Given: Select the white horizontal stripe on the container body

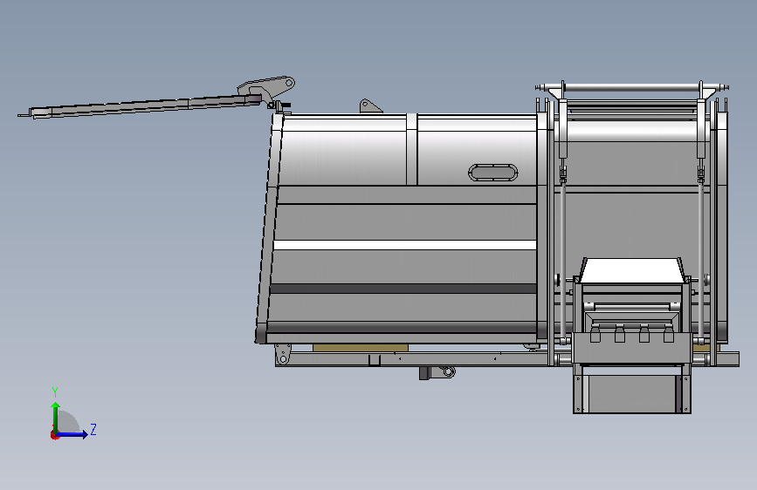Looking at the screenshot, I should tap(404, 245).
